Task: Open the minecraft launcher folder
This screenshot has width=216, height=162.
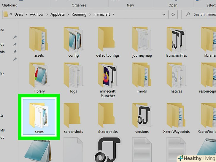Action: (x=108, y=80)
